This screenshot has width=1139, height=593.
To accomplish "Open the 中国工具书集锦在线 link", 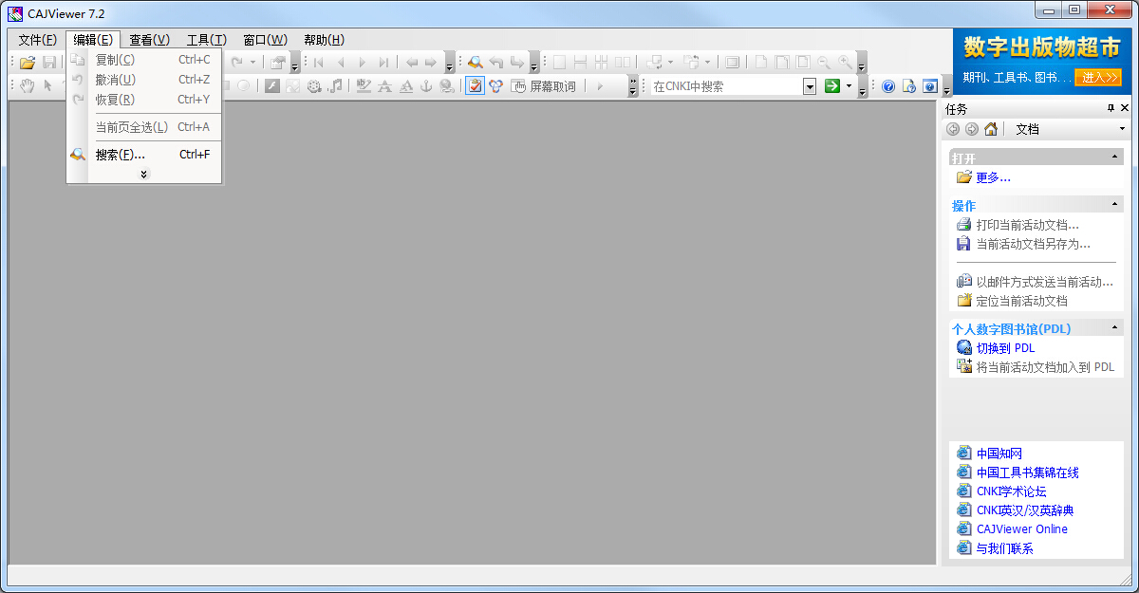I will 1028,473.
